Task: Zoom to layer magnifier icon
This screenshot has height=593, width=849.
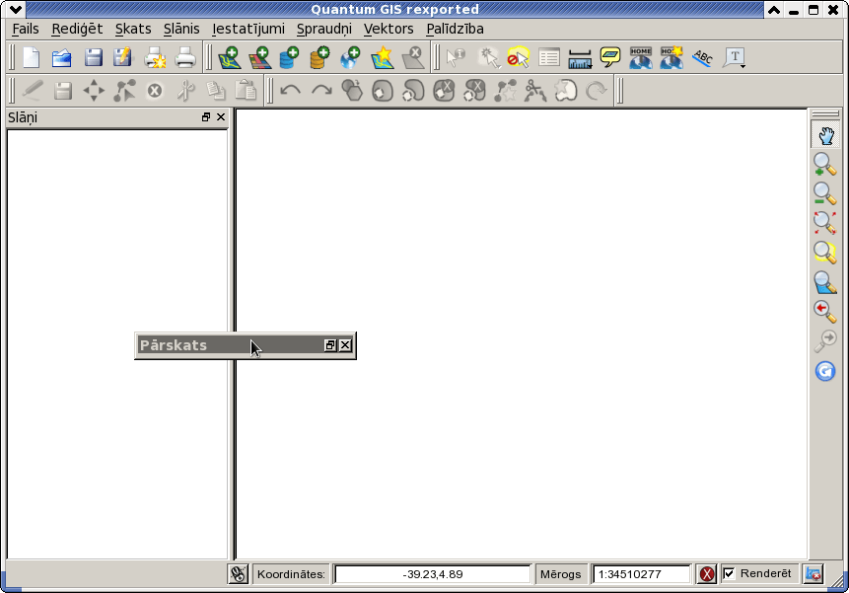Action: tap(825, 282)
